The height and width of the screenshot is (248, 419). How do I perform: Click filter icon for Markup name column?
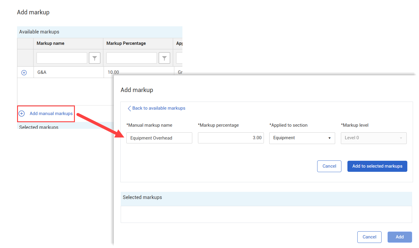(95, 58)
